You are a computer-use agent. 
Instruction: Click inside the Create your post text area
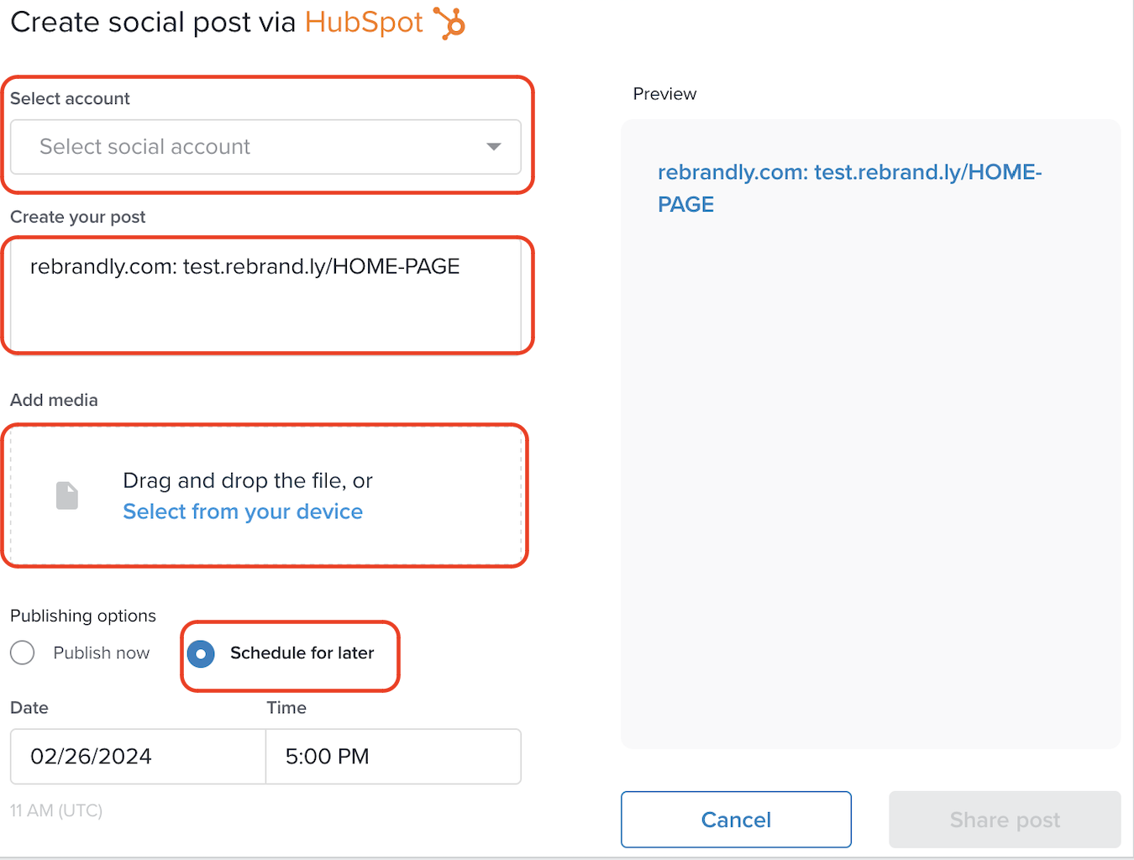click(265, 295)
